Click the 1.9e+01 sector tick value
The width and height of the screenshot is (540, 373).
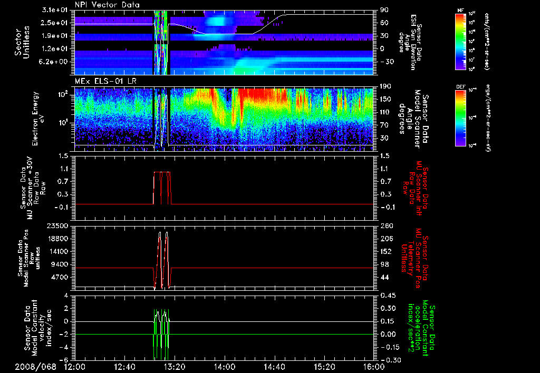coord(54,36)
